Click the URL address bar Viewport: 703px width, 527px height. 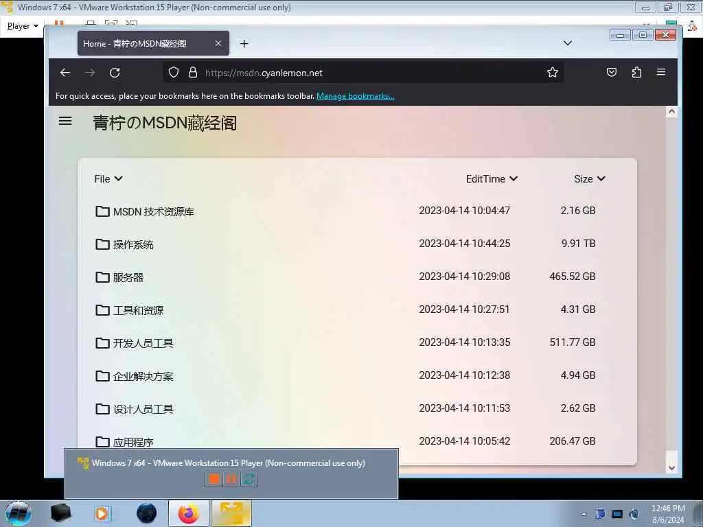pyautogui.click(x=363, y=73)
